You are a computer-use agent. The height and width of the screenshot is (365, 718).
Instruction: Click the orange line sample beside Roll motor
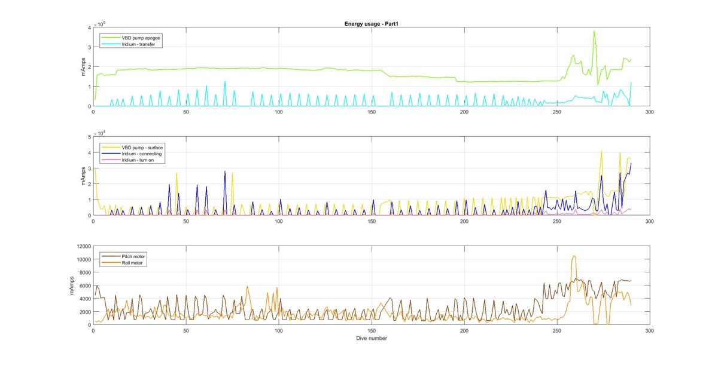111,263
